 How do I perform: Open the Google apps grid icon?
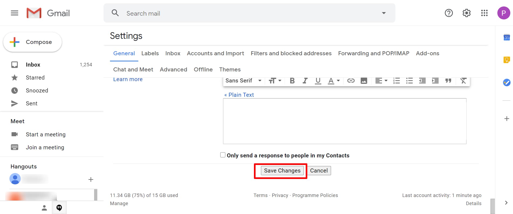pos(484,13)
